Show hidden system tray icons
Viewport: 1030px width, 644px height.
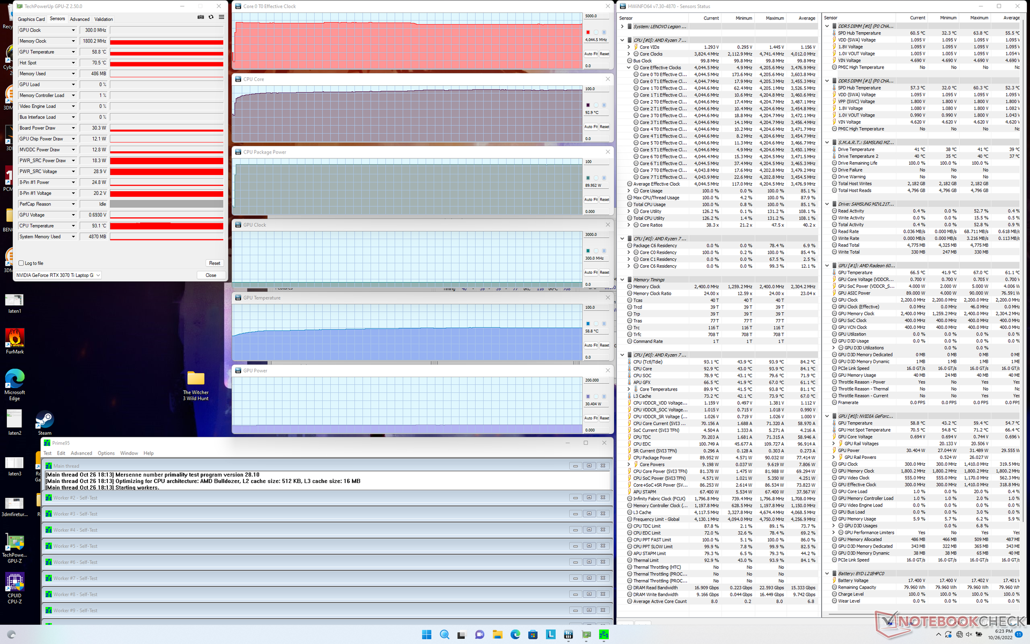pos(938,634)
